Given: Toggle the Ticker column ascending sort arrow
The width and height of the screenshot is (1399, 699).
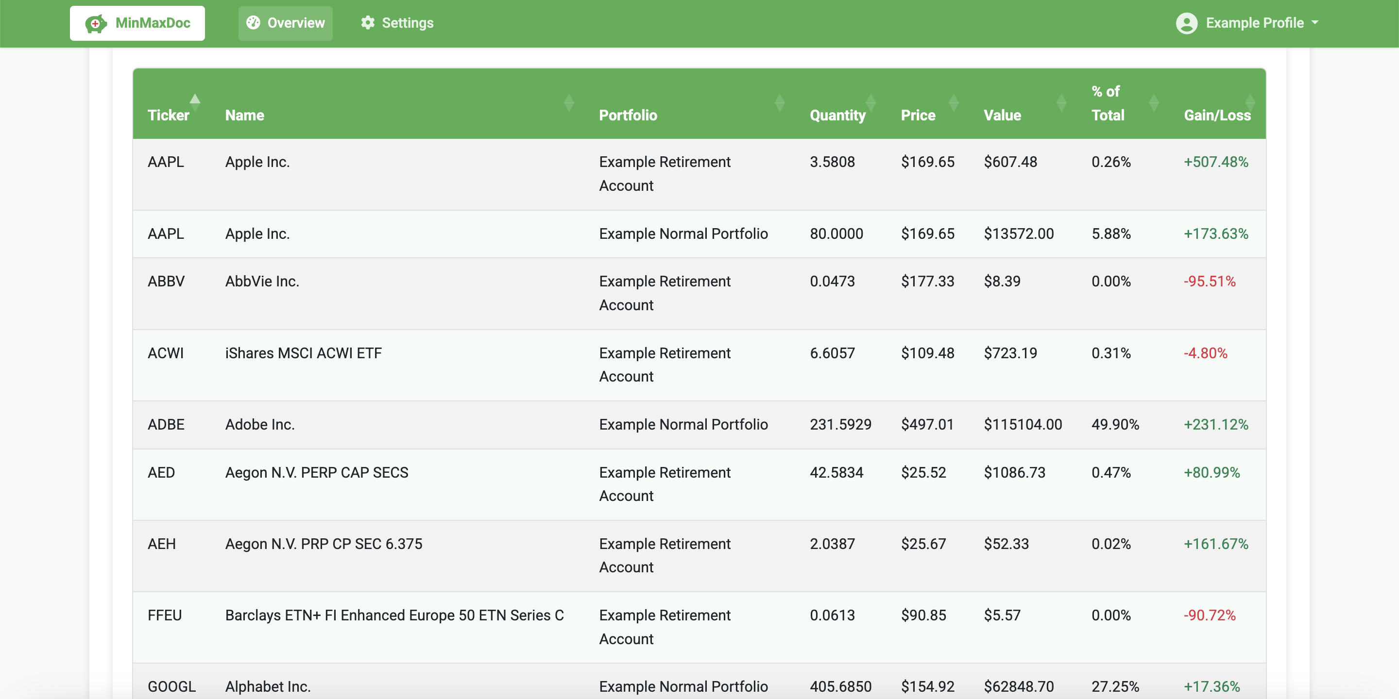Looking at the screenshot, I should point(195,100).
